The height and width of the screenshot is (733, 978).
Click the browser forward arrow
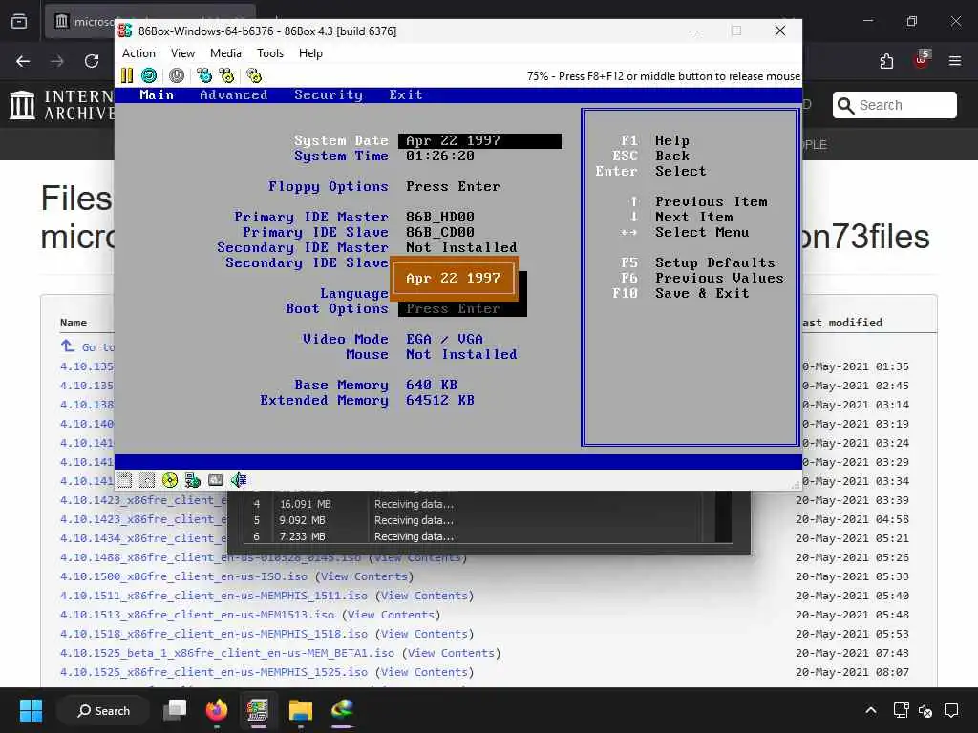coord(57,61)
